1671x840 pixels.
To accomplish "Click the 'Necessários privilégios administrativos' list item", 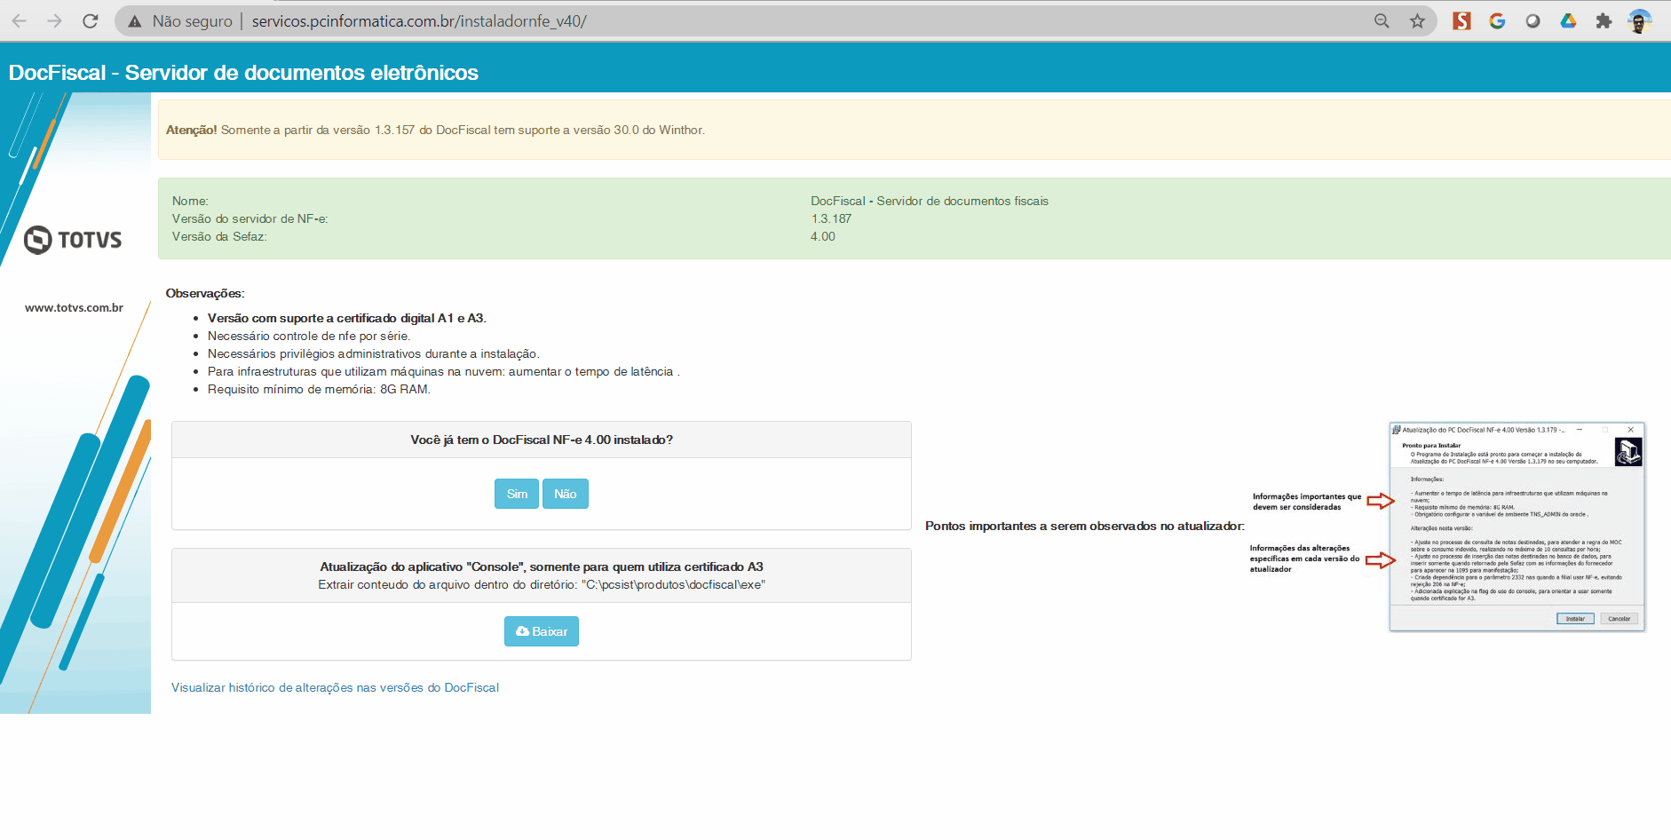I will (x=374, y=353).
